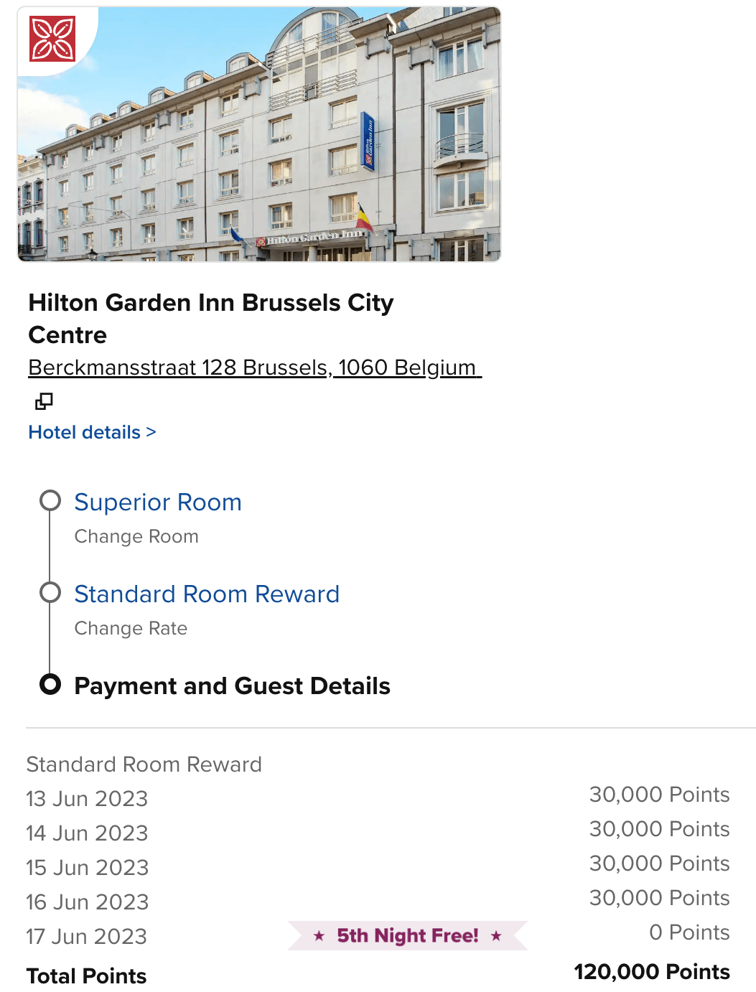Click the 5th Night Free! banner text
This screenshot has height=992, width=756.
point(408,936)
